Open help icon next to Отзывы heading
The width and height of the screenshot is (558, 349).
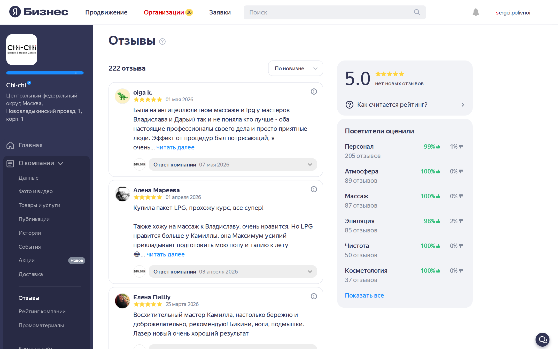(x=162, y=41)
